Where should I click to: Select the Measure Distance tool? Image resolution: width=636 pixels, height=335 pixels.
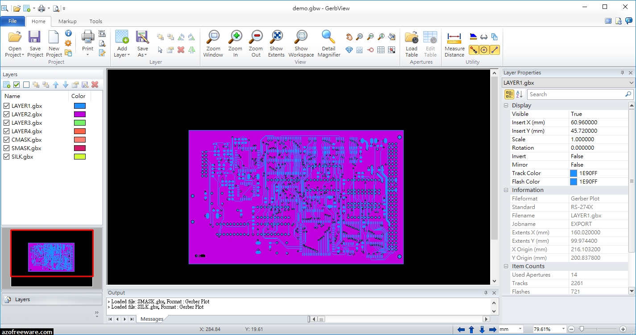click(454, 43)
